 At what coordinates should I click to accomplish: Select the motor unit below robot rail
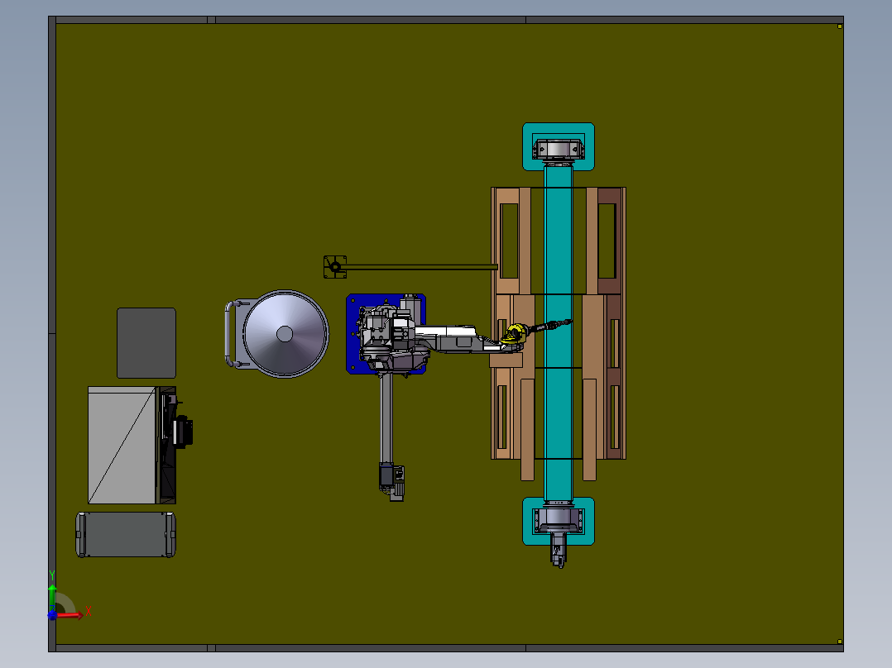coord(391,481)
